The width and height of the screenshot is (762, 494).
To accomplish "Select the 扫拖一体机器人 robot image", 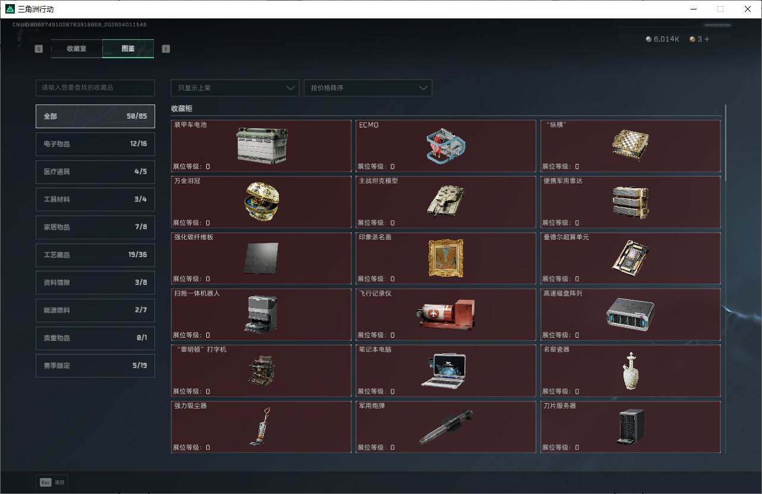I will pos(261,314).
